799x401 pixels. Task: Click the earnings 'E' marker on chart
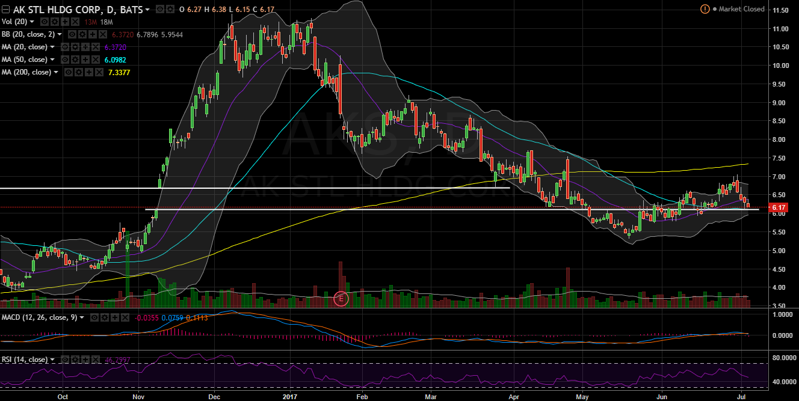[341, 298]
